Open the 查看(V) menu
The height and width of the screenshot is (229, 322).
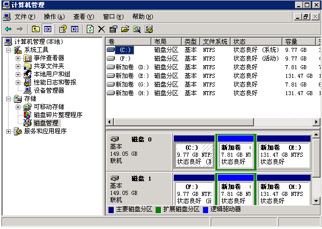coord(83,17)
